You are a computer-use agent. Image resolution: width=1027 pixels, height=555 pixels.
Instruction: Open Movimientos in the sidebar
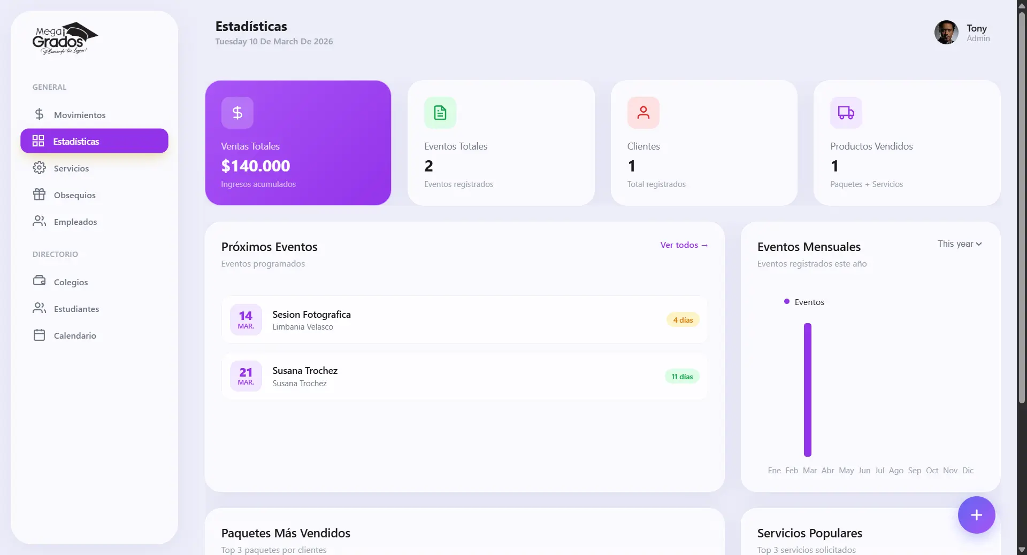tap(79, 115)
